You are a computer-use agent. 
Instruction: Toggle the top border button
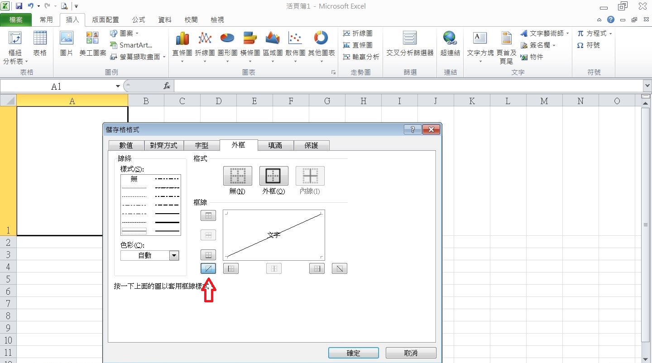(208, 215)
